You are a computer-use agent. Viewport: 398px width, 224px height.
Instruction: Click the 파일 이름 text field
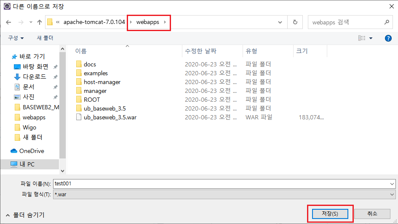pyautogui.click(x=222, y=184)
